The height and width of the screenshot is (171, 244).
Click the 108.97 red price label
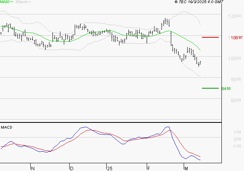pyautogui.click(x=237, y=38)
